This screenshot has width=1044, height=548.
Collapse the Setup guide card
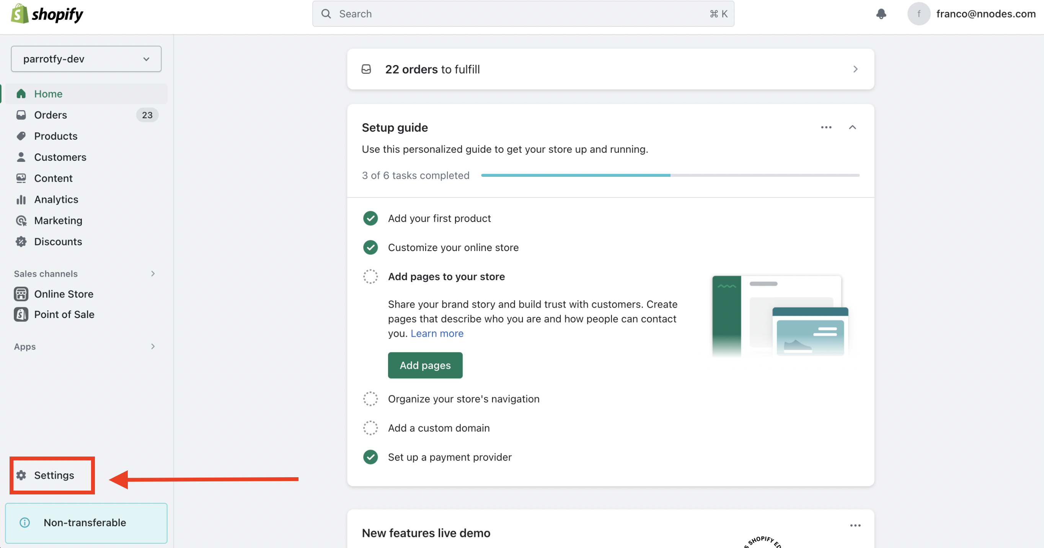pyautogui.click(x=852, y=127)
